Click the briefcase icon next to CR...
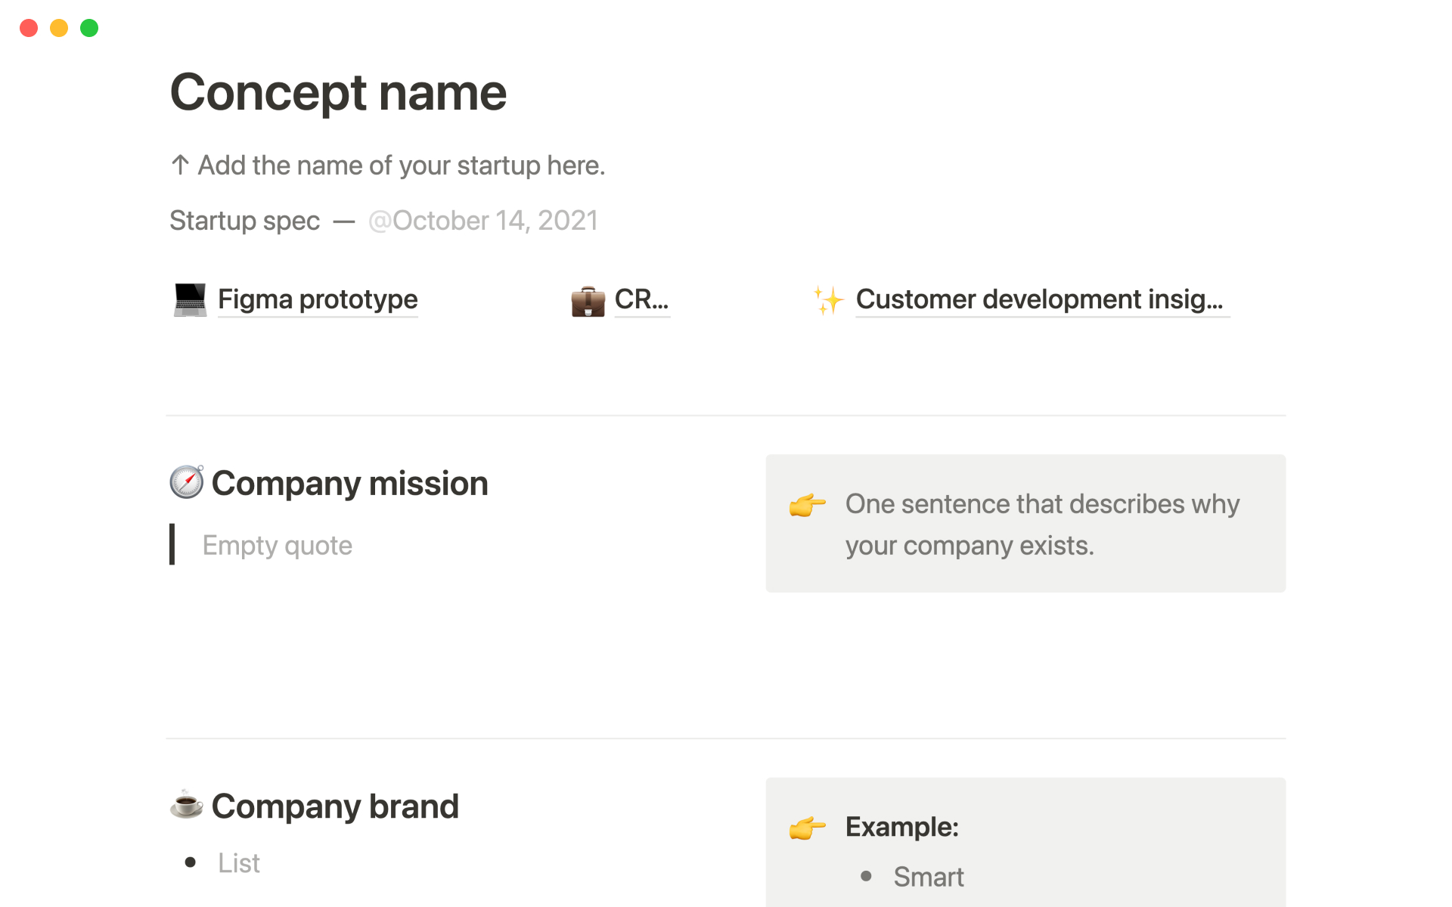 [x=588, y=301]
